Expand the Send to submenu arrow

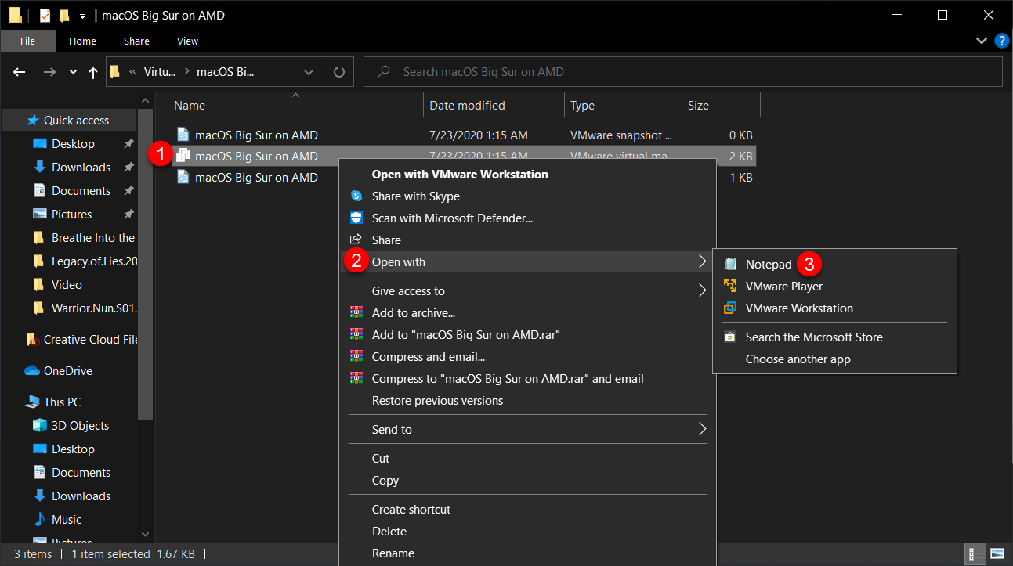(x=702, y=430)
